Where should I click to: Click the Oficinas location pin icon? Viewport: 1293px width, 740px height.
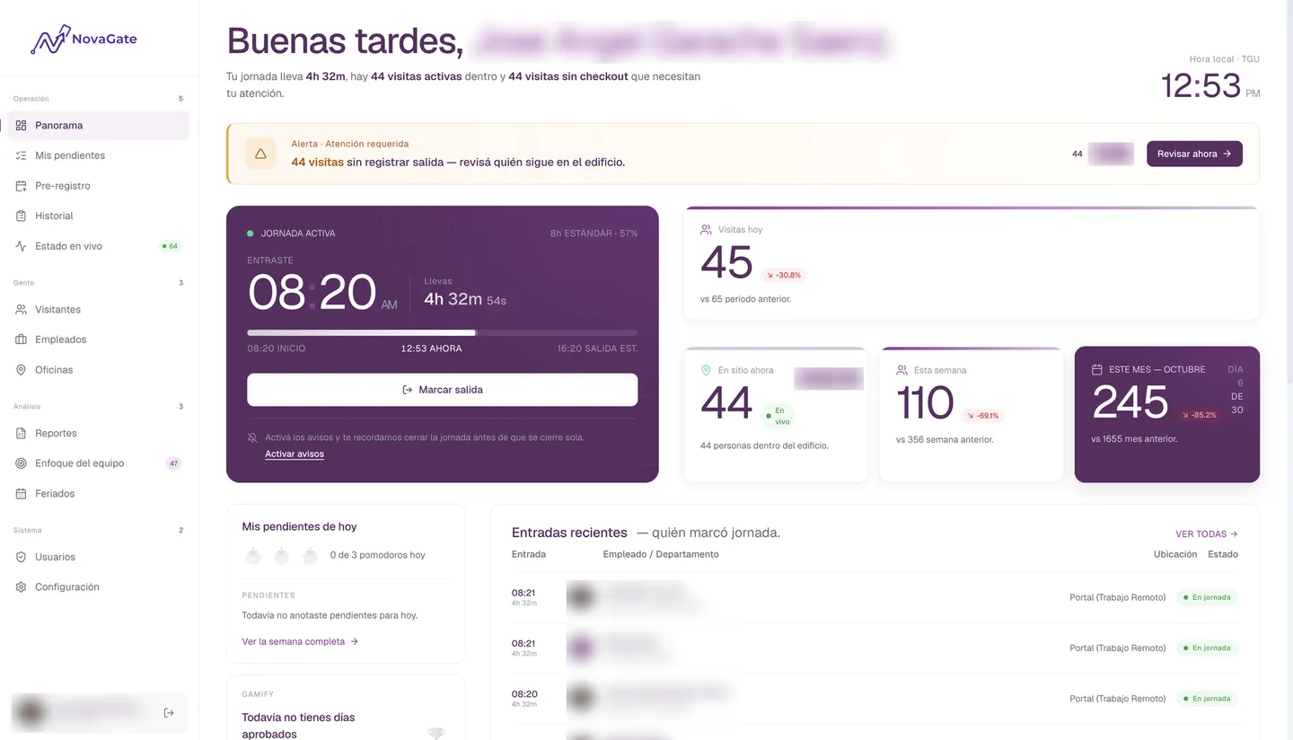coord(22,370)
